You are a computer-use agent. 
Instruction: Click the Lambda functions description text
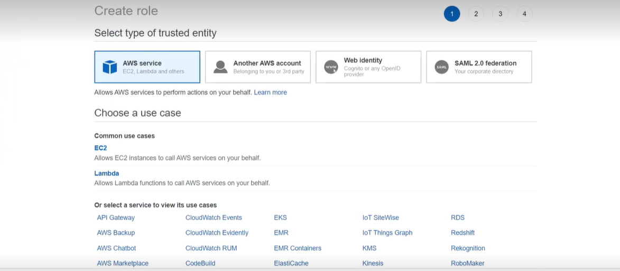coord(182,183)
